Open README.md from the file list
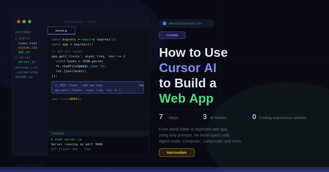 tap(24, 77)
